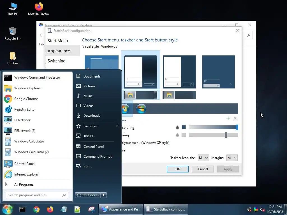
Task: Go back in Appearance and Personalization window
Action: pos(42,35)
